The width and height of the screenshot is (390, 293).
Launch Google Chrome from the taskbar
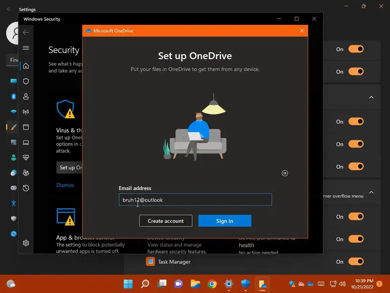(x=212, y=284)
